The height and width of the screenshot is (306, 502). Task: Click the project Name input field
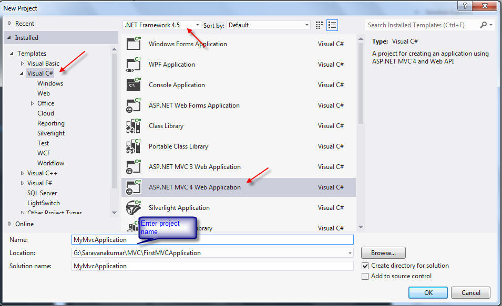212,239
